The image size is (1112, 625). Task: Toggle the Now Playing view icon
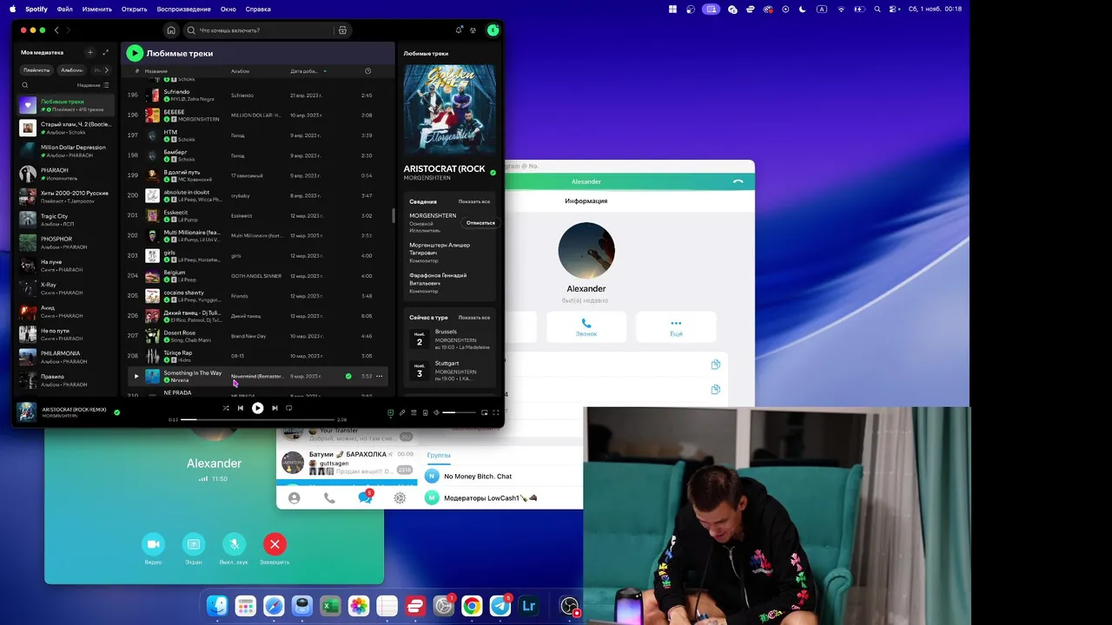[391, 412]
